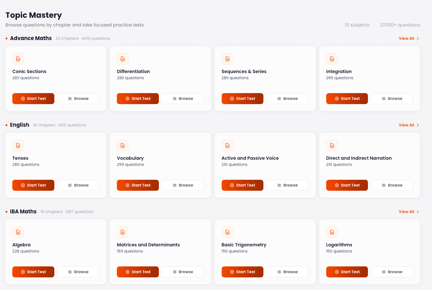The height and width of the screenshot is (290, 432).
Task: Select the Vocabulary chapter title
Action: (130, 158)
